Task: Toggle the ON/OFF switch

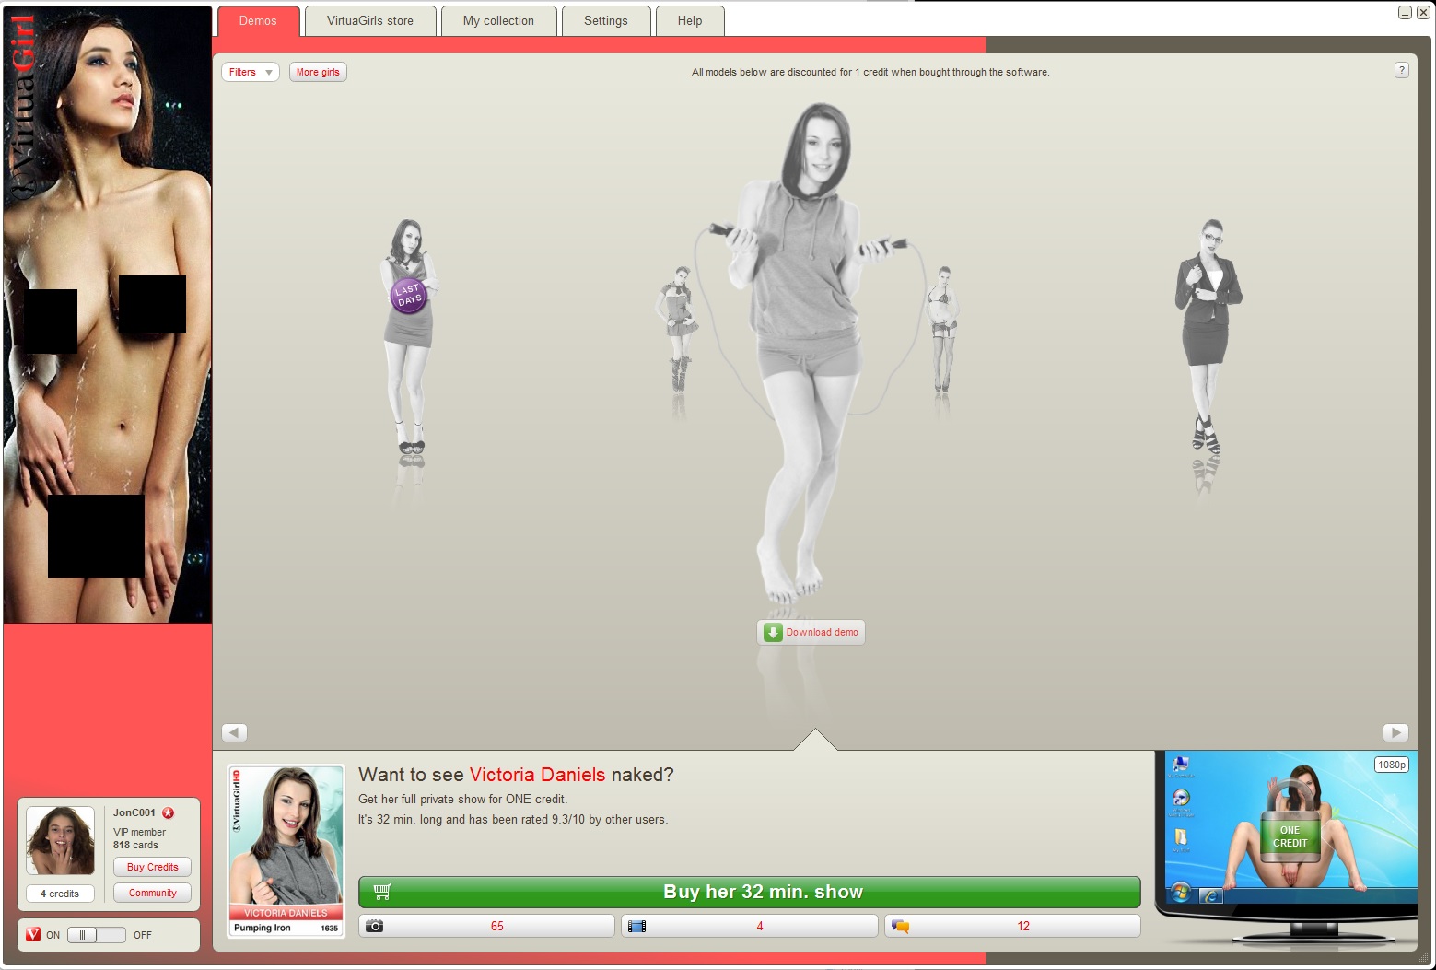Action: [x=96, y=935]
